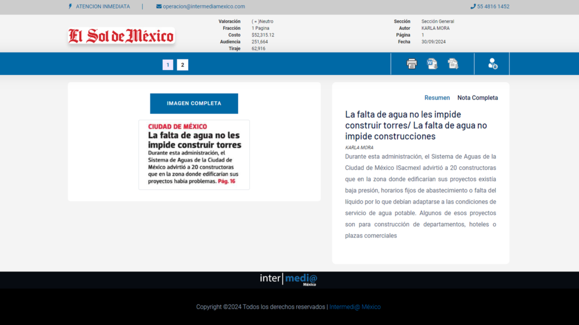Click the Autor value KARLA MORA in header

(435, 28)
